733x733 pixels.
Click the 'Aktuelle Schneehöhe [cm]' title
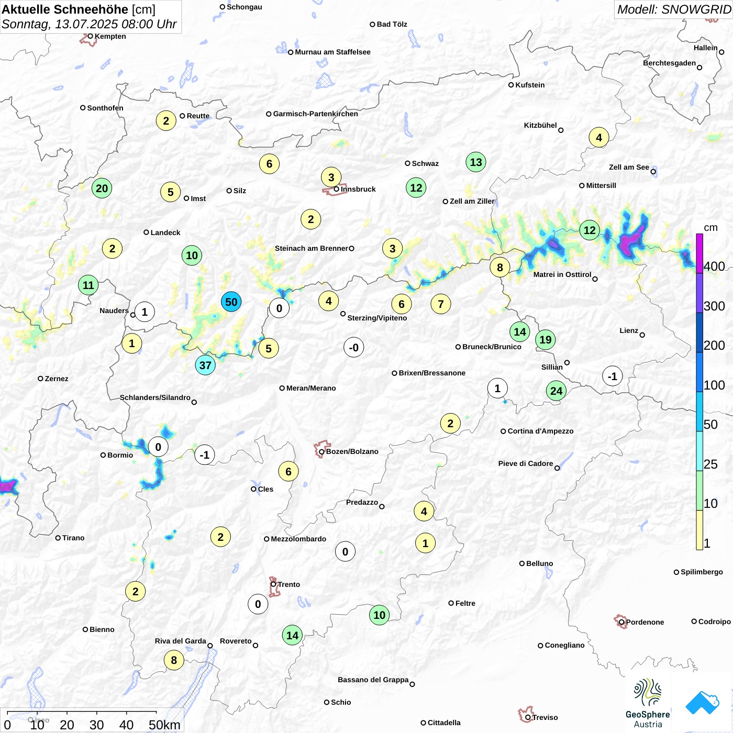[x=79, y=9]
